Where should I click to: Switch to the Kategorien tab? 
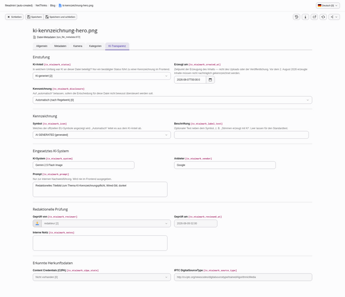95,46
